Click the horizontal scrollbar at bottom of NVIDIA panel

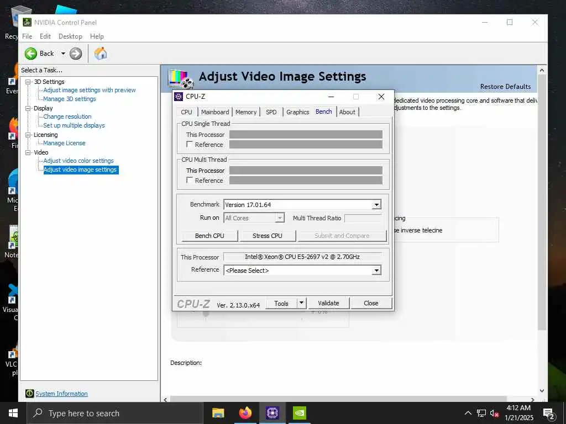338,399
